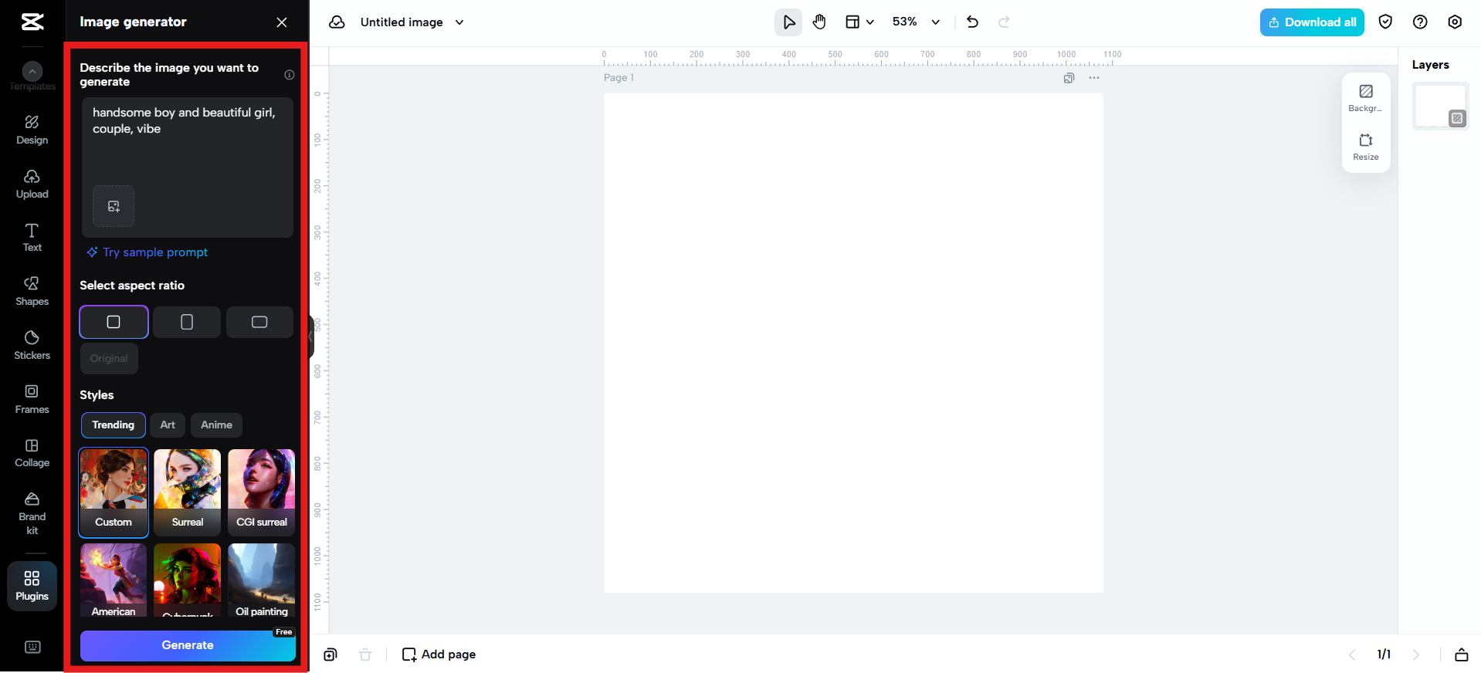Choose the American style thumbnail
Image resolution: width=1481 pixels, height=673 pixels.
click(114, 580)
